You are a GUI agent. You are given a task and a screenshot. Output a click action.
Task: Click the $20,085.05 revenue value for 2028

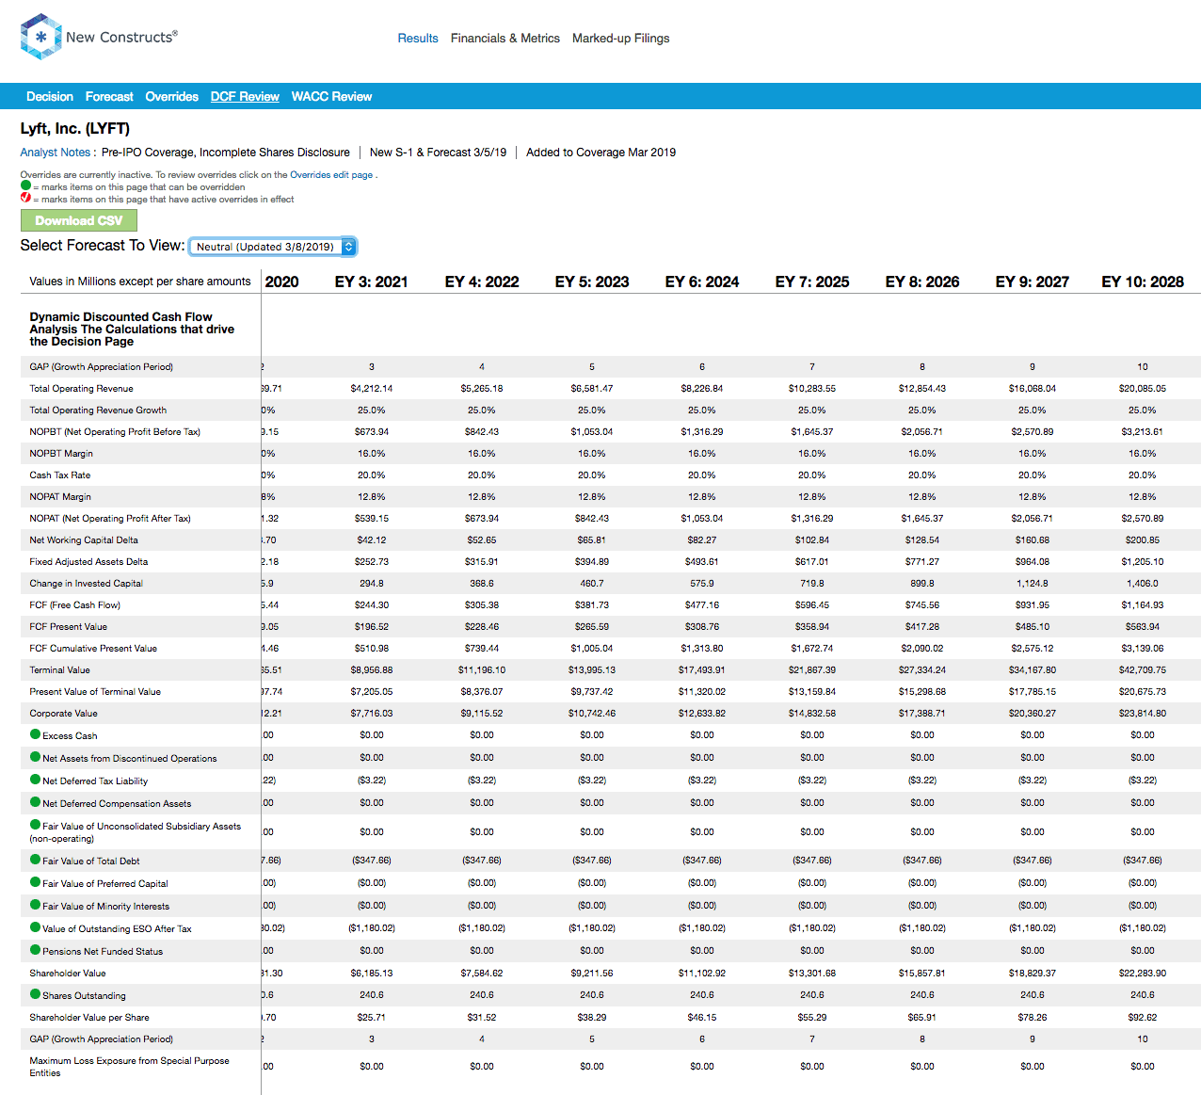pyautogui.click(x=1143, y=389)
